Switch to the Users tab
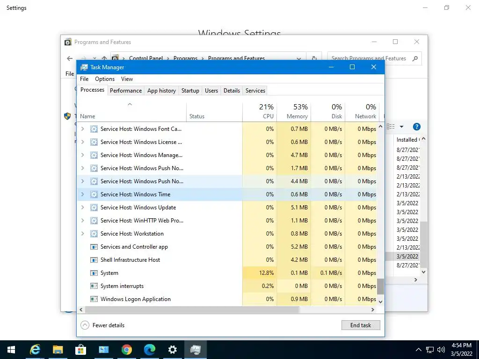The height and width of the screenshot is (359, 479). pos(211,91)
